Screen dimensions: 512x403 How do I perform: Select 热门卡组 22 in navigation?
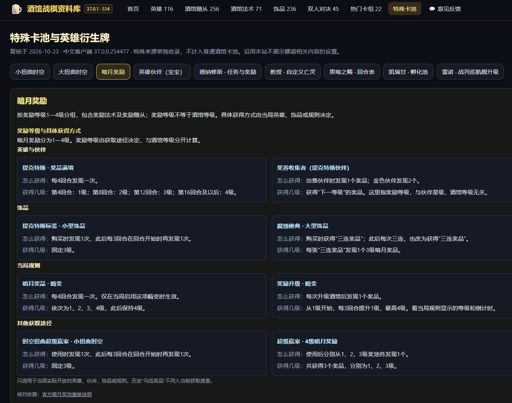click(366, 9)
